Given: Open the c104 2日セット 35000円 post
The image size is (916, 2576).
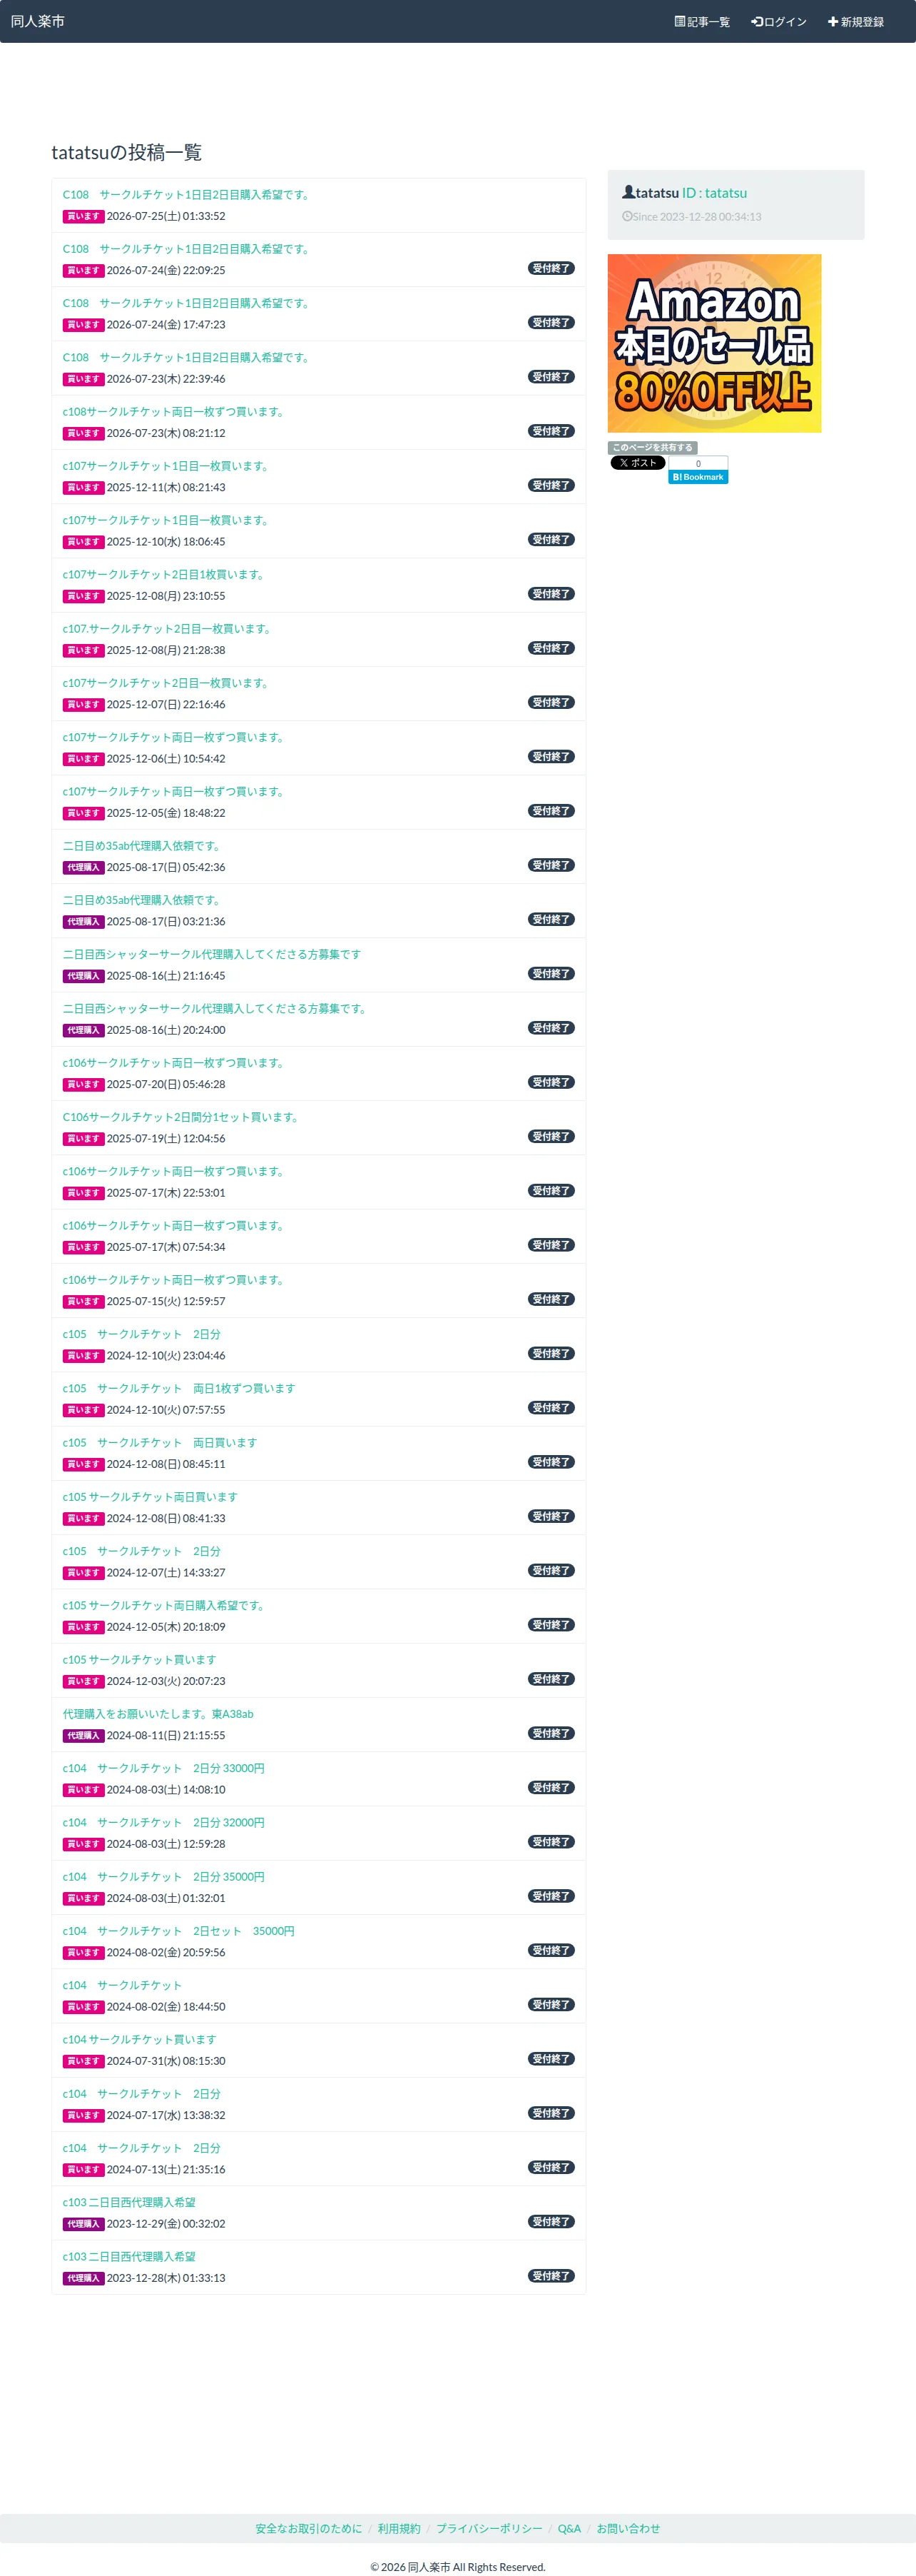Looking at the screenshot, I should point(179,1932).
